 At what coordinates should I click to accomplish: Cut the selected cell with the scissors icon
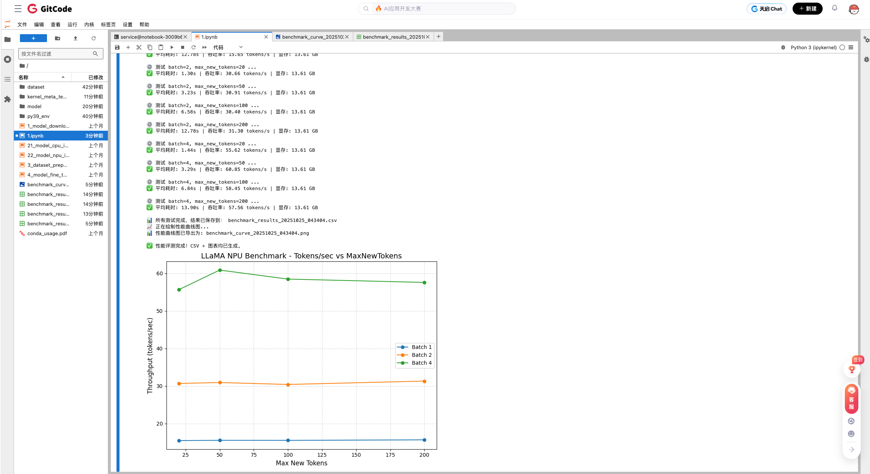point(139,47)
